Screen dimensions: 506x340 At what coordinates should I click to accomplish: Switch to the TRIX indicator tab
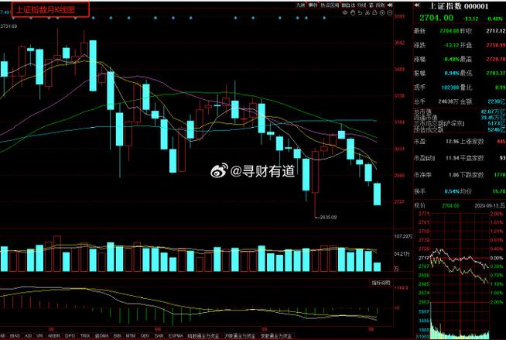pos(85,336)
